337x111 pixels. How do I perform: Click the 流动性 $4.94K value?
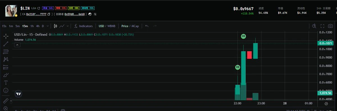coord(302,13)
